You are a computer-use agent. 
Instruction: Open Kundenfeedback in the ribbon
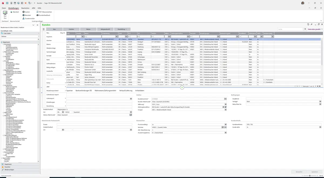click(x=43, y=15)
